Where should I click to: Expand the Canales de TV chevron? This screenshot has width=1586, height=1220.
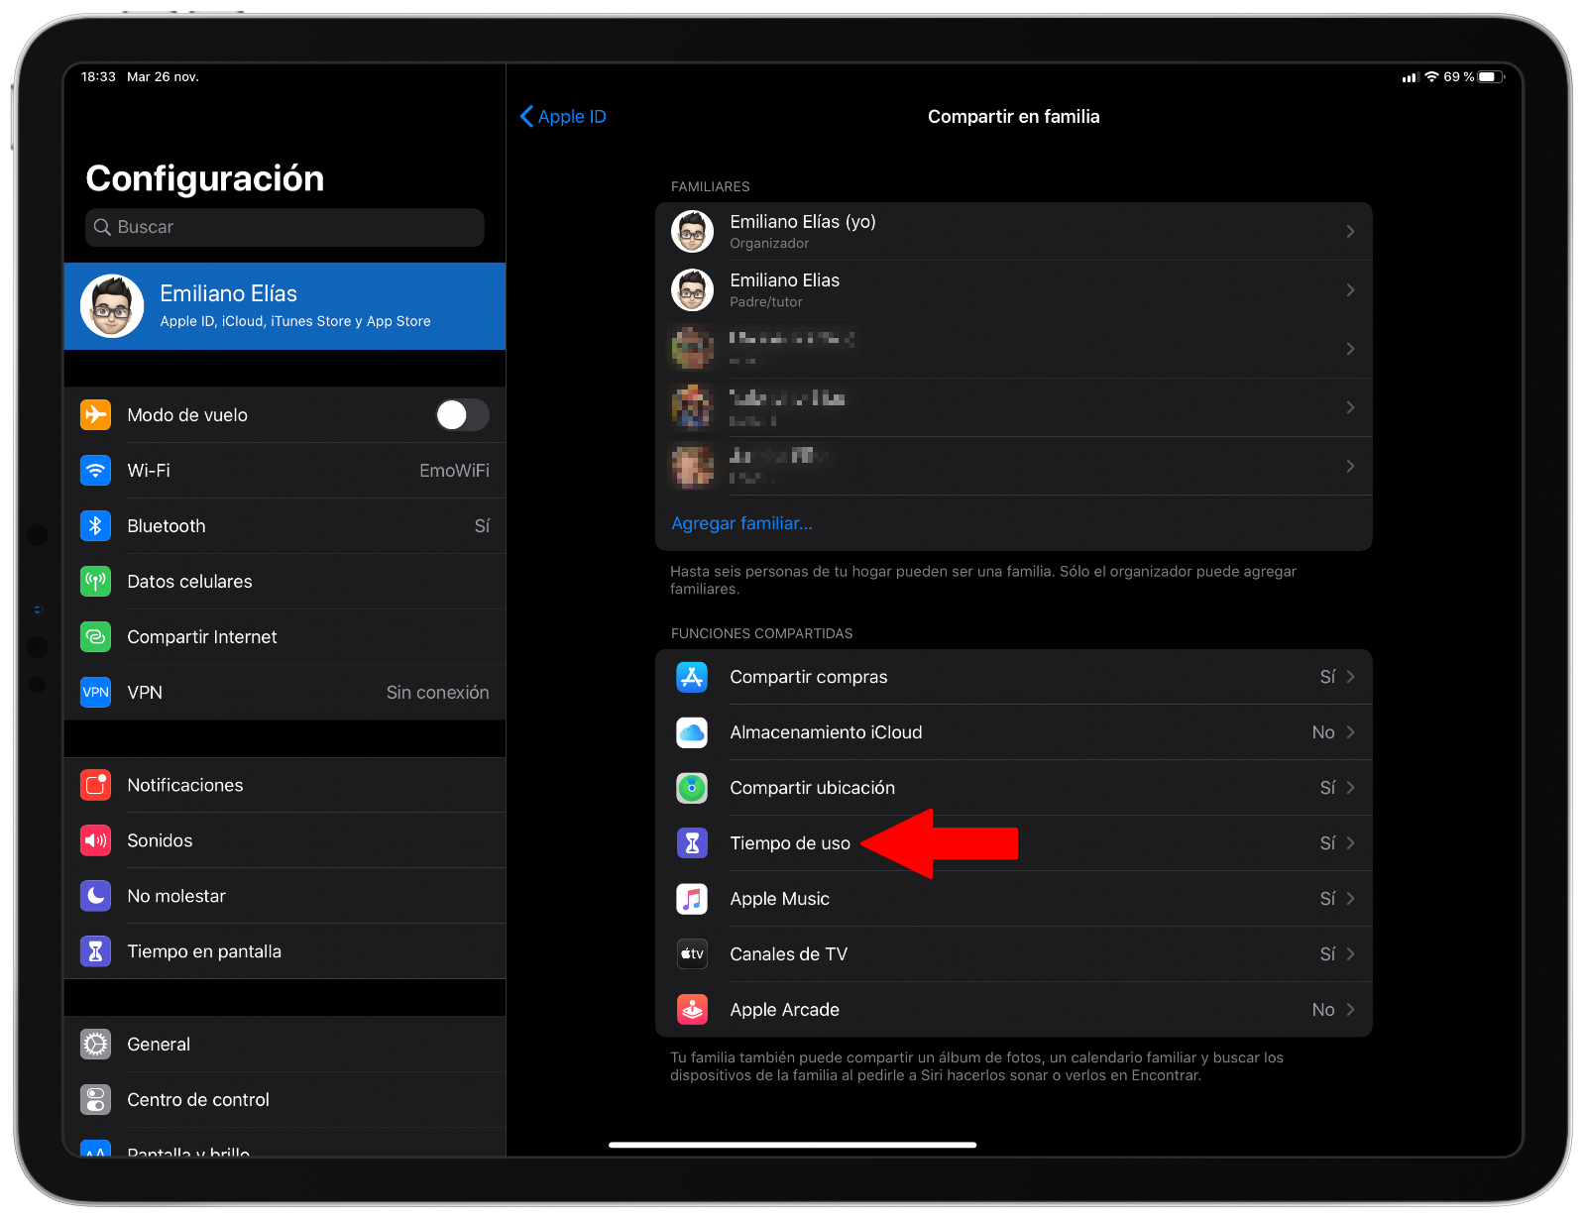[x=1350, y=954]
